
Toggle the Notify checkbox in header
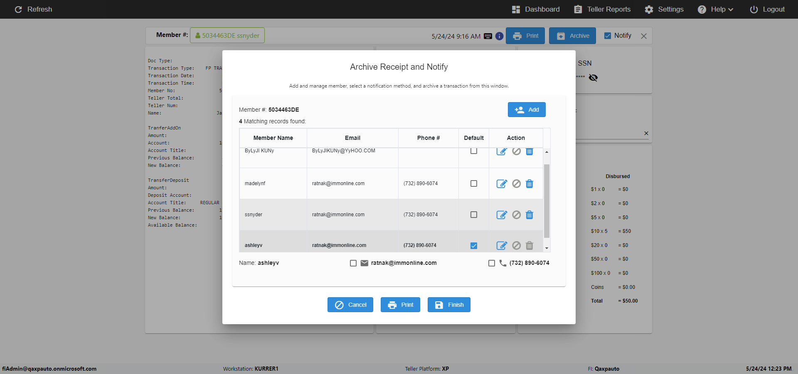(608, 36)
